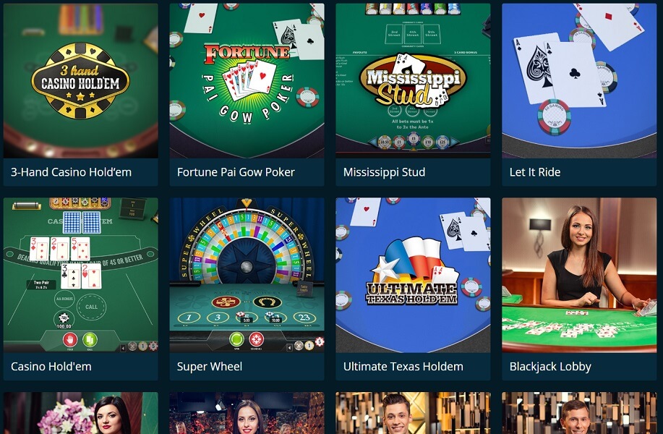Select the Mississippi Stud game image
663x434 pixels.
[x=413, y=81]
